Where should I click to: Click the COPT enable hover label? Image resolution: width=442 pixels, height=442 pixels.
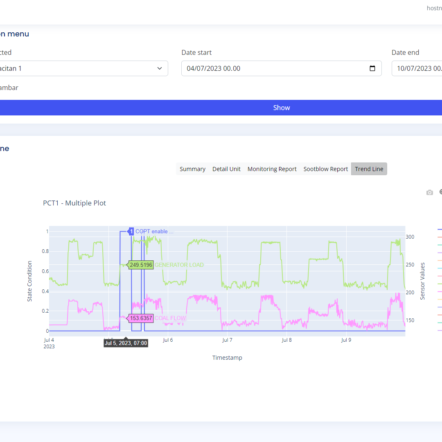tap(154, 231)
